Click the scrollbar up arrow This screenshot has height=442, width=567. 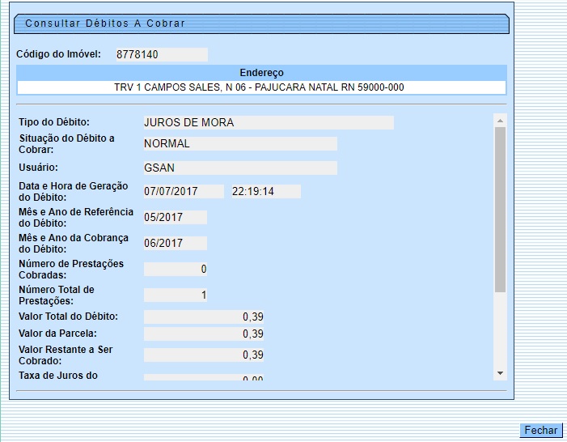(500, 121)
